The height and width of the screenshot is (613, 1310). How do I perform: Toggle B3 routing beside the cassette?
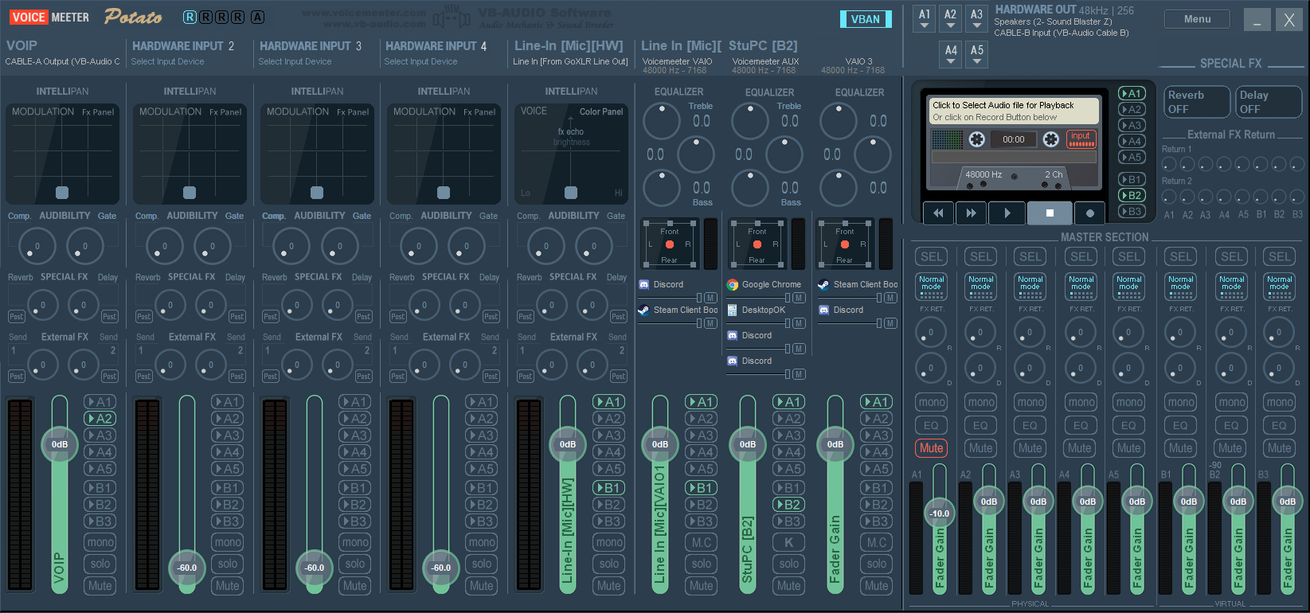1132,211
